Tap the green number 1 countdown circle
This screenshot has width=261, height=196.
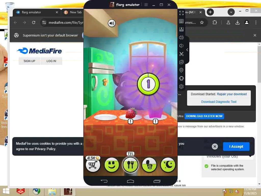click(x=148, y=84)
